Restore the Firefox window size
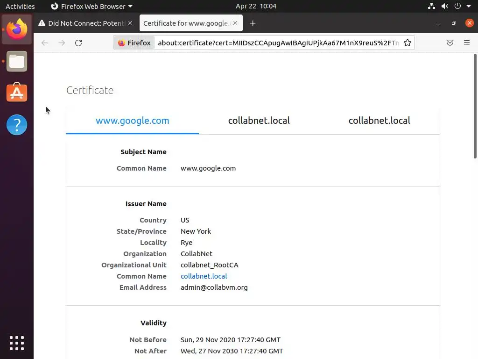 pos(454,23)
